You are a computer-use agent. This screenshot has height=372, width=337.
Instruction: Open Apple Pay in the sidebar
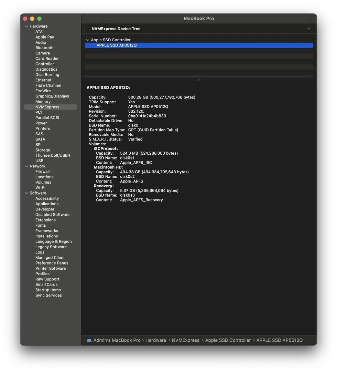(45, 37)
